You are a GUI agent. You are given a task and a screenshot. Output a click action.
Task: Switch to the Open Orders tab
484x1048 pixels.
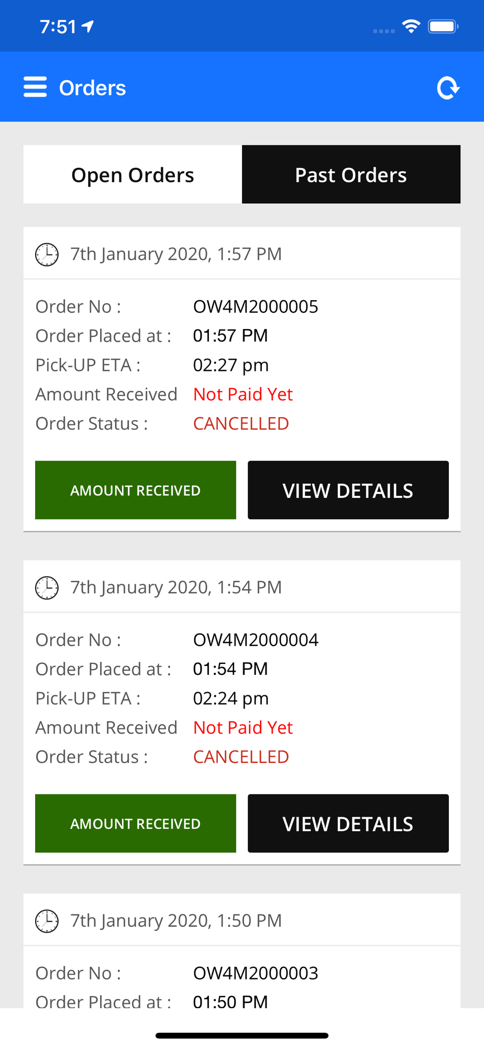pos(133,174)
